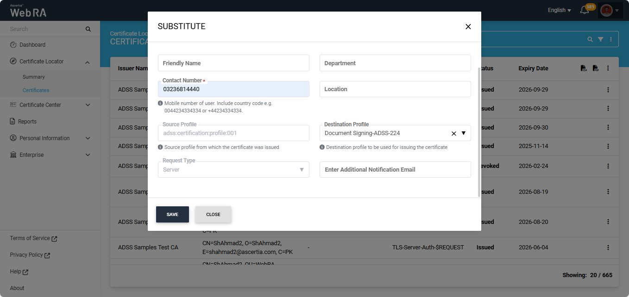Screen dimensions: 629x297
Task: Open the Reports menu item
Action: click(x=27, y=122)
